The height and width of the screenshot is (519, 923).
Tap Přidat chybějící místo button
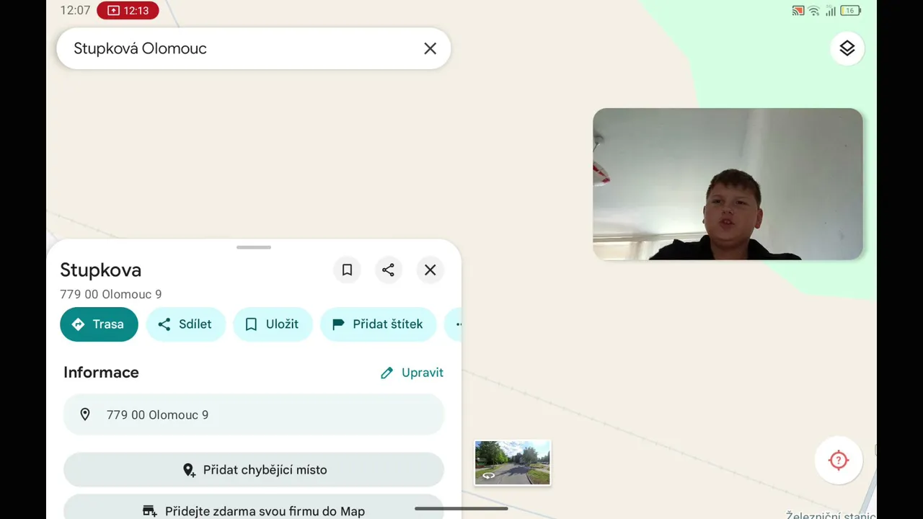pyautogui.click(x=254, y=470)
